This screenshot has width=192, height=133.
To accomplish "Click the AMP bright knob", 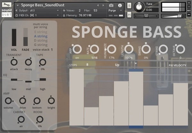I will tap(51, 101).
